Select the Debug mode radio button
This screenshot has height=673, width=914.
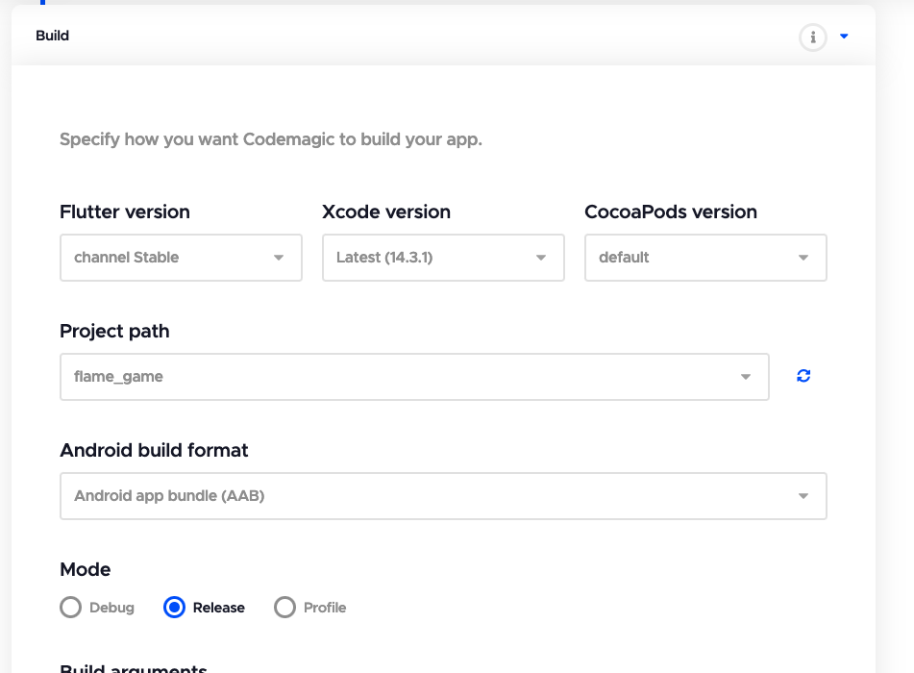70,608
